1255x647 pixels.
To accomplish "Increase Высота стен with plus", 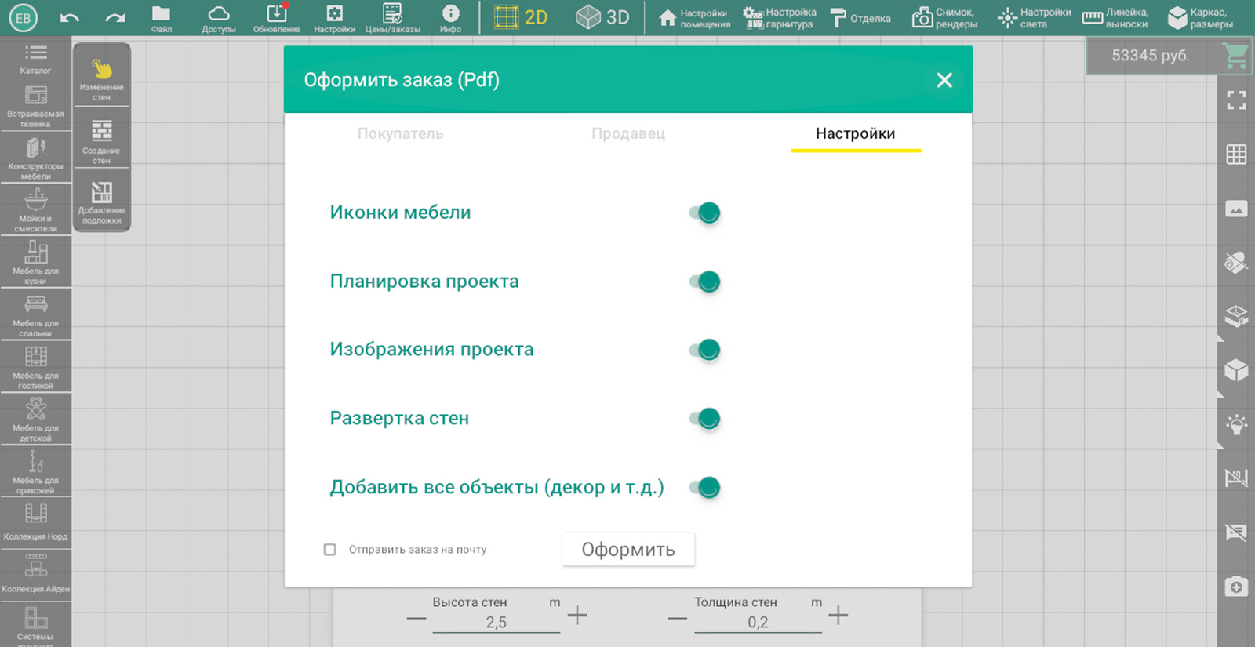I will pos(577,616).
